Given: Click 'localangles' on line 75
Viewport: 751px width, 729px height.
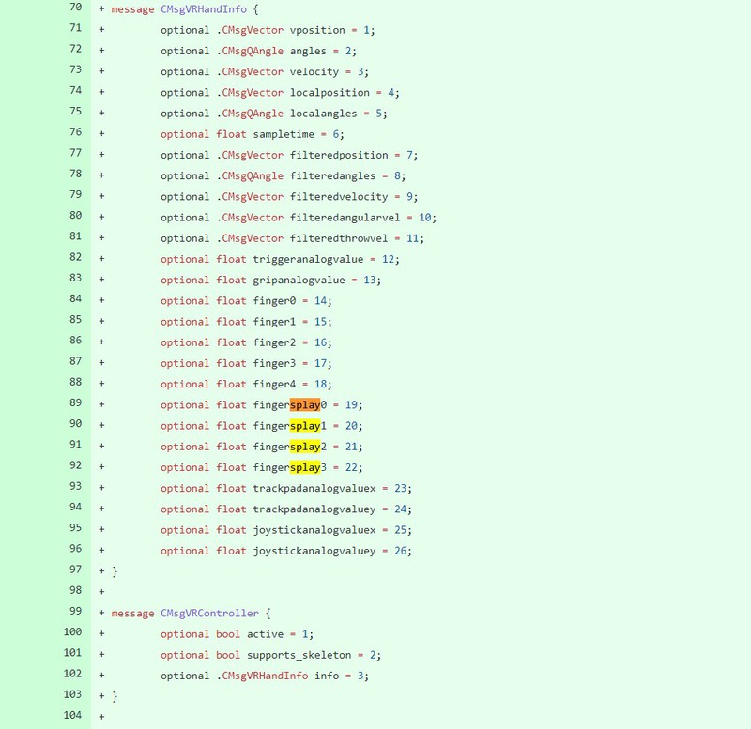Looking at the screenshot, I should click(x=323, y=114).
